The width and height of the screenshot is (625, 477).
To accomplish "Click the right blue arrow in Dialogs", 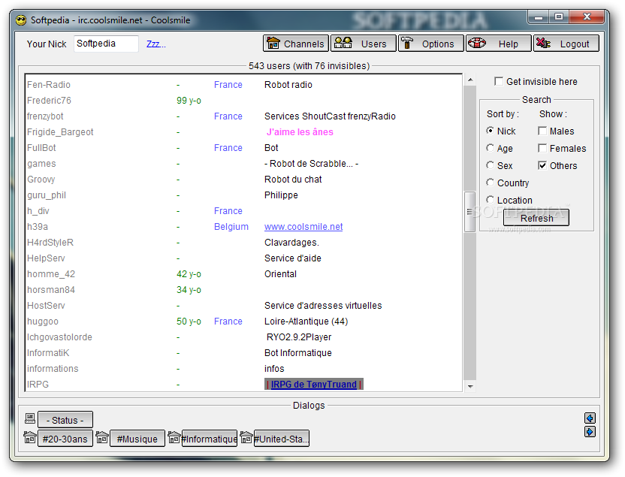I will pyautogui.click(x=590, y=432).
